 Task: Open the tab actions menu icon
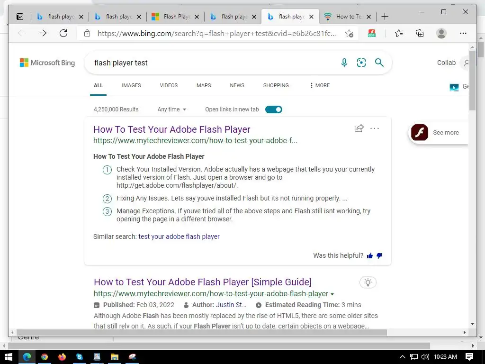(x=20, y=17)
